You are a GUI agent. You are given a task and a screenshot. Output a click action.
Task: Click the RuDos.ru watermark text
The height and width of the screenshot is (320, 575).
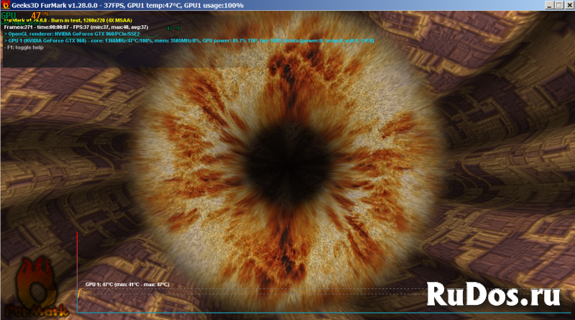coord(493,293)
